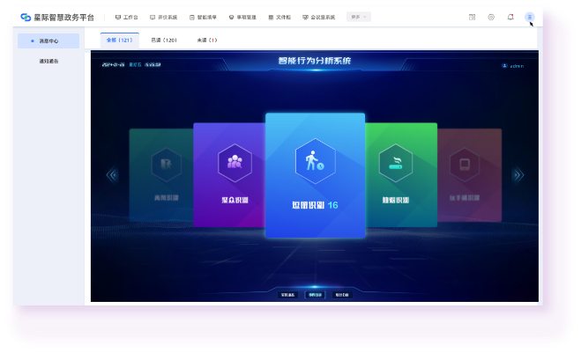Click the highlighted middle button at dashboard bottom
581x353 pixels.
pyautogui.click(x=315, y=294)
